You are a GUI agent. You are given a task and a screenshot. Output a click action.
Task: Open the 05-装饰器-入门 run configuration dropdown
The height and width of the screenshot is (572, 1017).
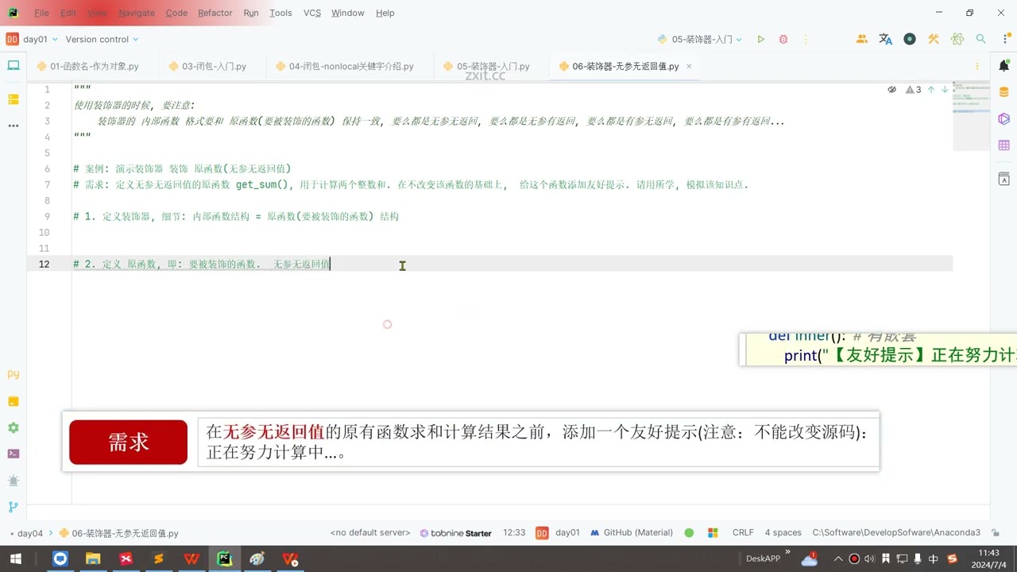coord(699,39)
